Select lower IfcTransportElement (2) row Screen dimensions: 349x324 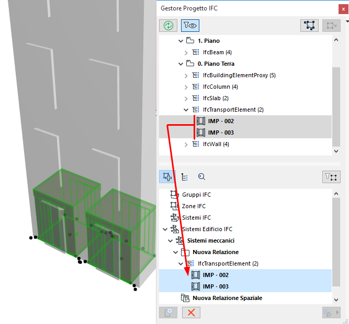(228, 263)
